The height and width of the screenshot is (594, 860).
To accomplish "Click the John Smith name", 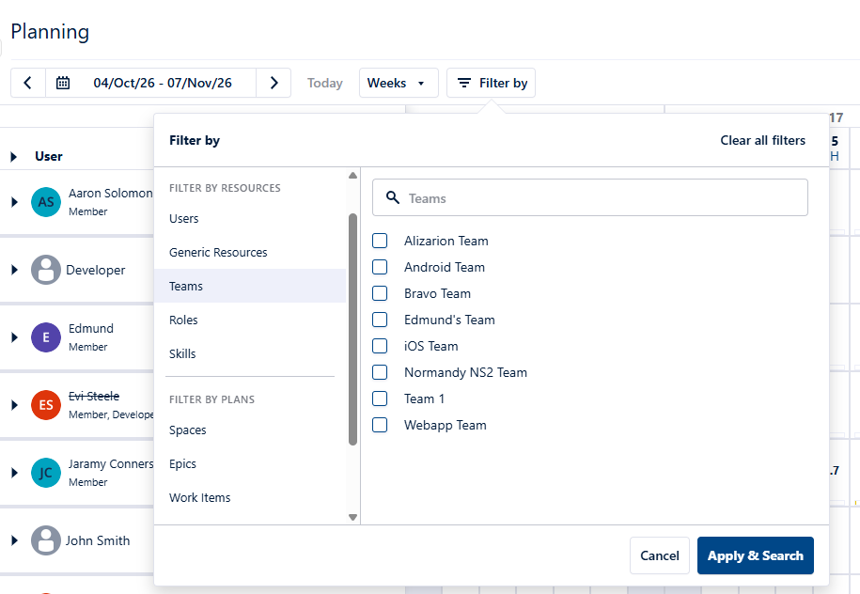I will coord(98,540).
